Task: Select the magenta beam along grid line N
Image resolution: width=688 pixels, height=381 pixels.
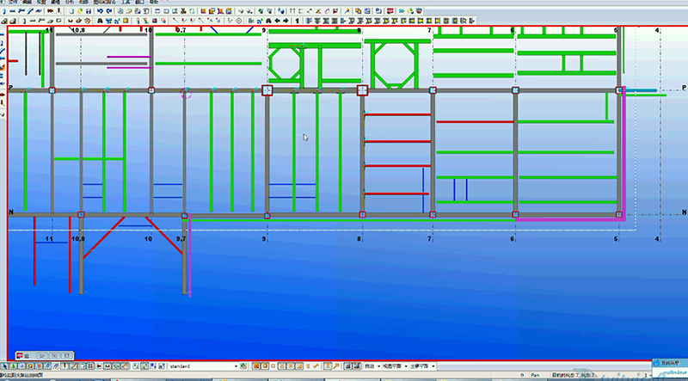Action: (568, 220)
